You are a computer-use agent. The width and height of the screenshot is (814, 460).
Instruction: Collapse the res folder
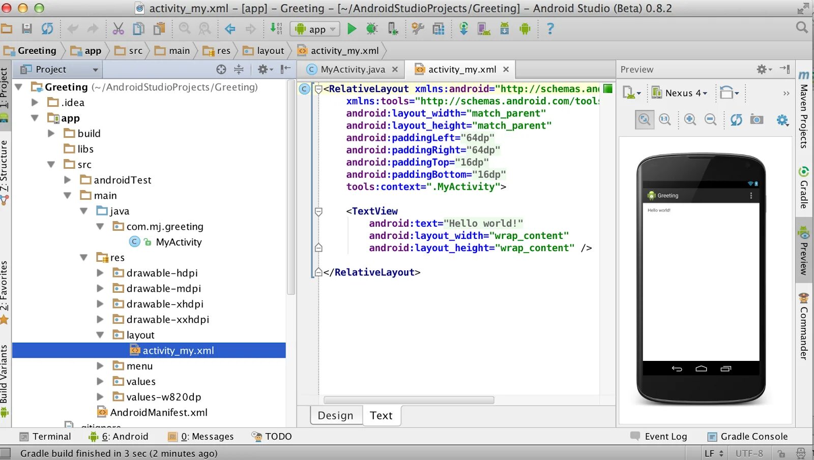tap(84, 258)
